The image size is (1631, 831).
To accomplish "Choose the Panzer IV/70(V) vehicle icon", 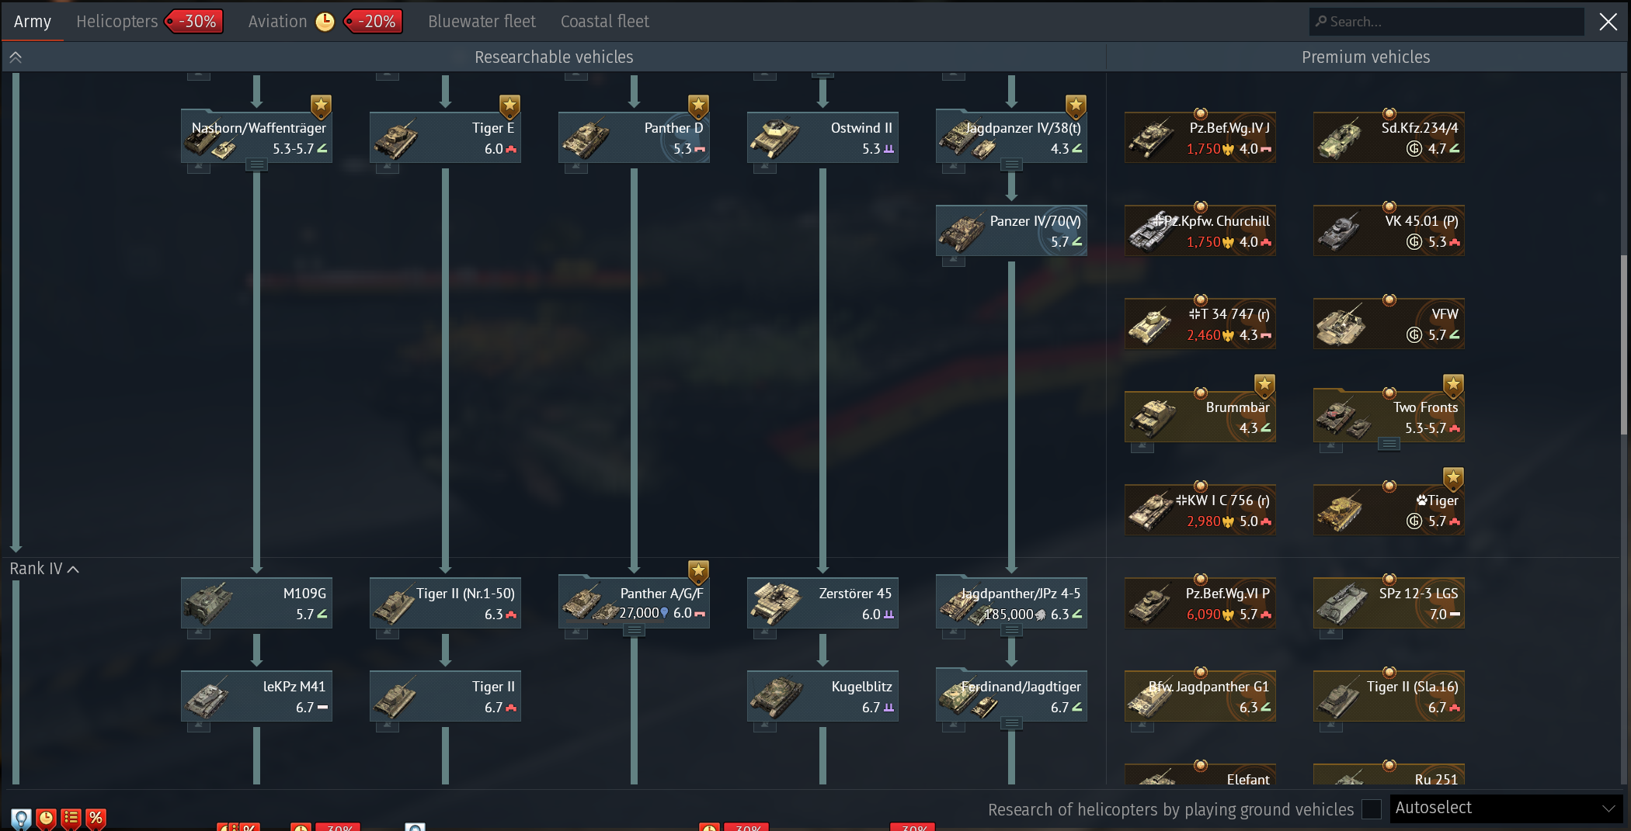I will coord(962,233).
